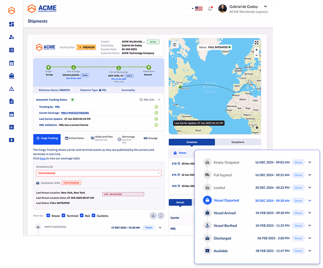This screenshot has width=323, height=268.
Task: Select the Critical Dates tab
Action: pyautogui.click(x=74, y=138)
